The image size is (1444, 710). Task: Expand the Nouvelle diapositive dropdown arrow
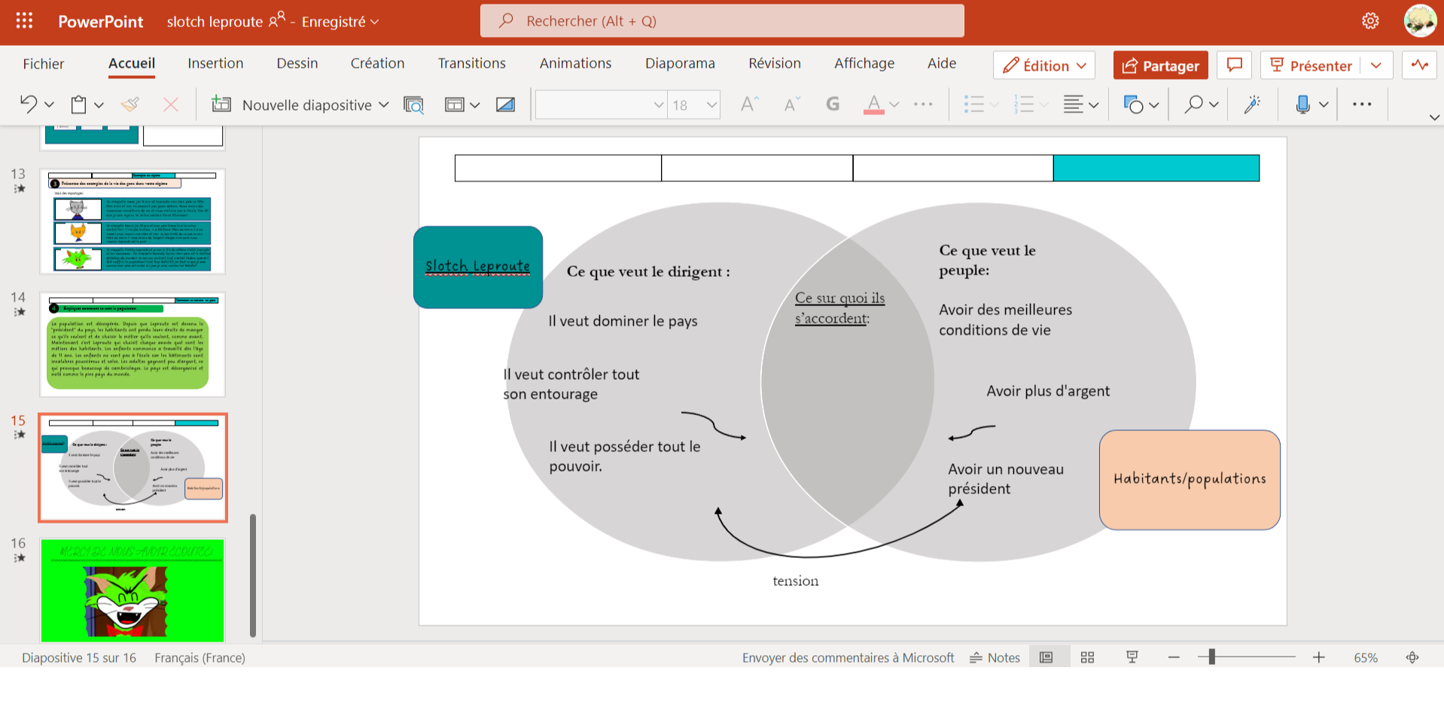point(384,105)
